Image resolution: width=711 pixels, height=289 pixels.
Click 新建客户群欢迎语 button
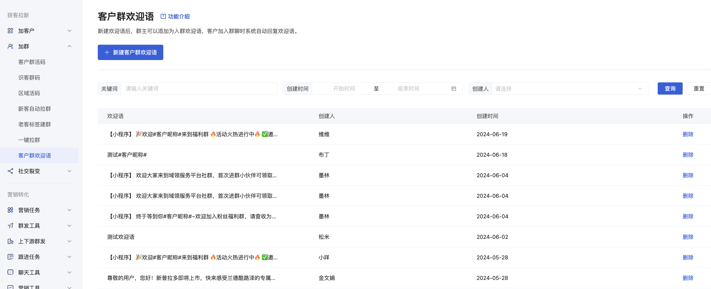pos(130,52)
